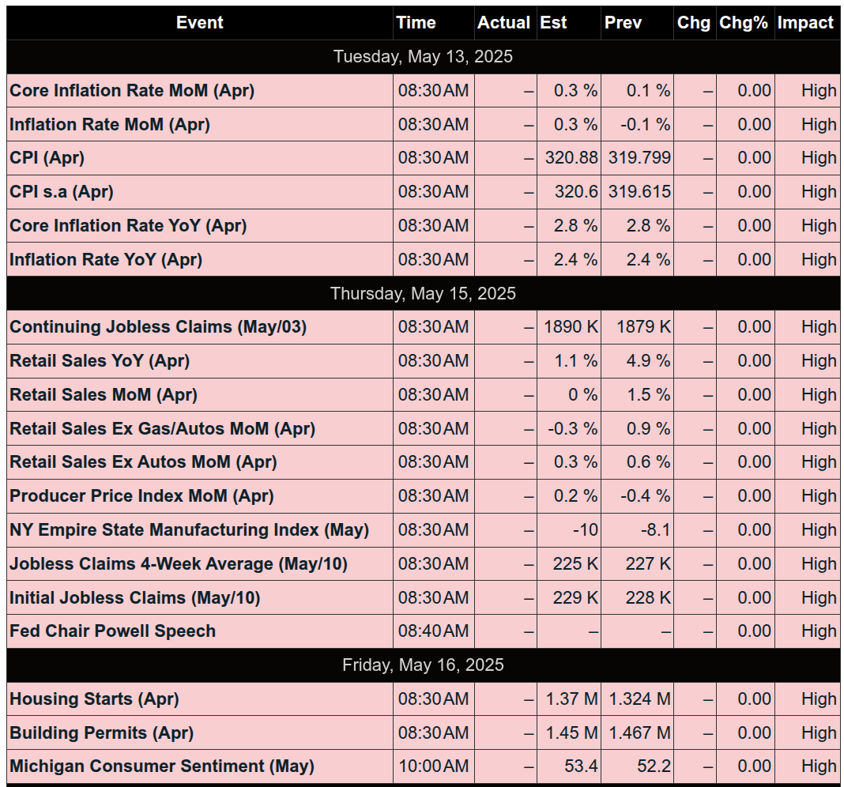This screenshot has height=787, width=844.
Task: Click the -8.1 previous Empire State value
Action: click(656, 529)
